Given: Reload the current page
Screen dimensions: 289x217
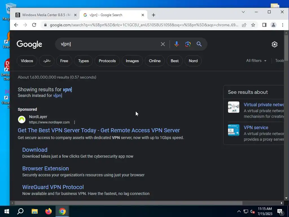Looking at the screenshot, I should [x=34, y=25].
